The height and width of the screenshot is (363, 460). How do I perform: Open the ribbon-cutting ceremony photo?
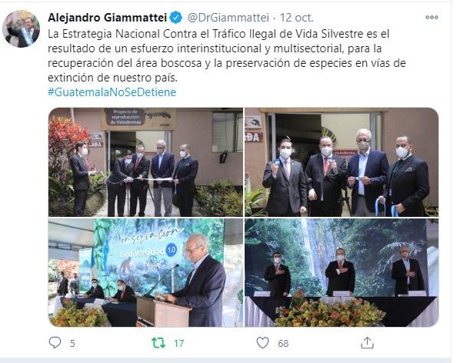[x=146, y=162]
